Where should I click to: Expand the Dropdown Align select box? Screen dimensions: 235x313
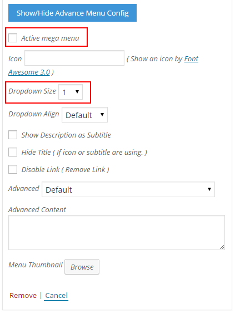[x=84, y=115]
